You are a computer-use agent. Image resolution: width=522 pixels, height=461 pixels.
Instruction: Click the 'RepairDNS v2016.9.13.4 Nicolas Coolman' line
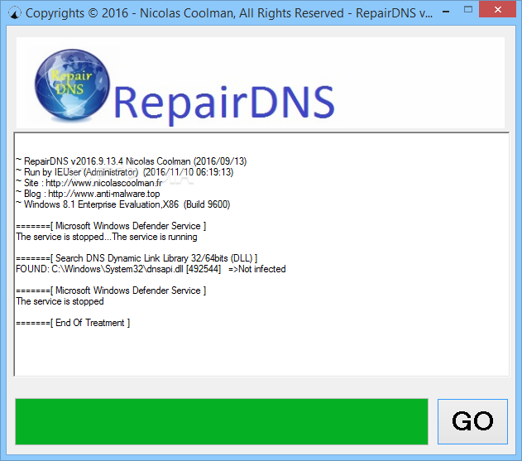pos(132,161)
